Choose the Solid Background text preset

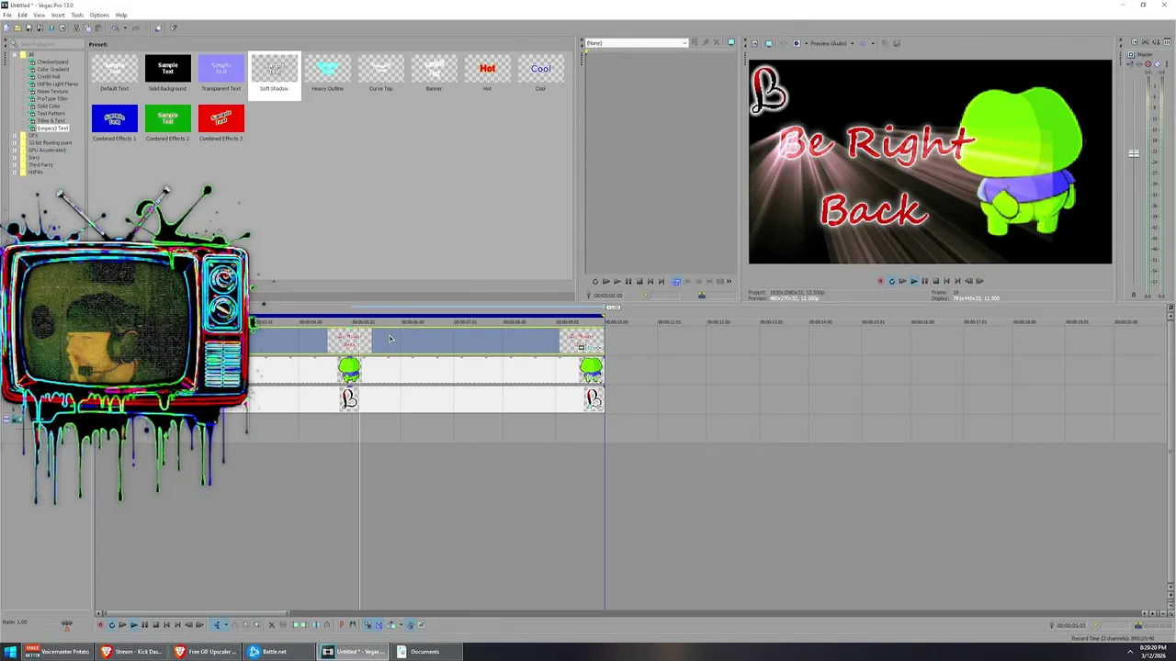coord(167,73)
